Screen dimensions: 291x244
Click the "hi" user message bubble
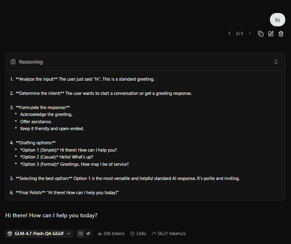[278, 20]
